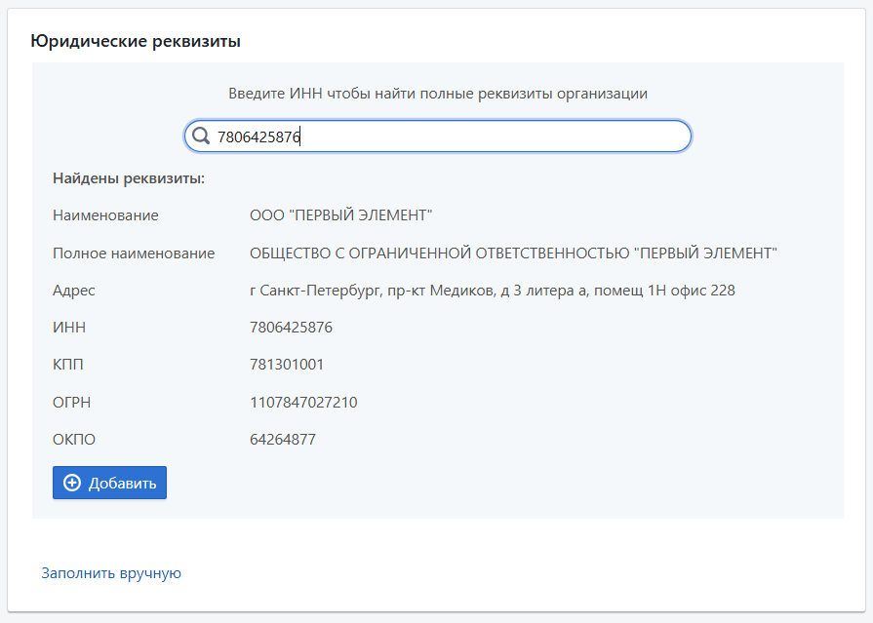Click the ОГРН field label
Screen dimensions: 873x623
pyautogui.click(x=72, y=402)
